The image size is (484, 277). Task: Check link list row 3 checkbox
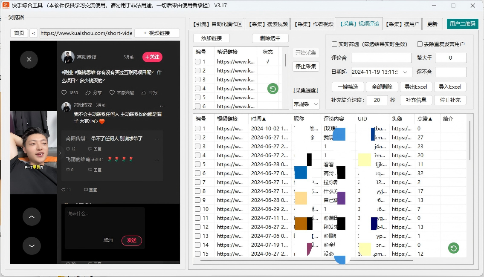coord(198,80)
